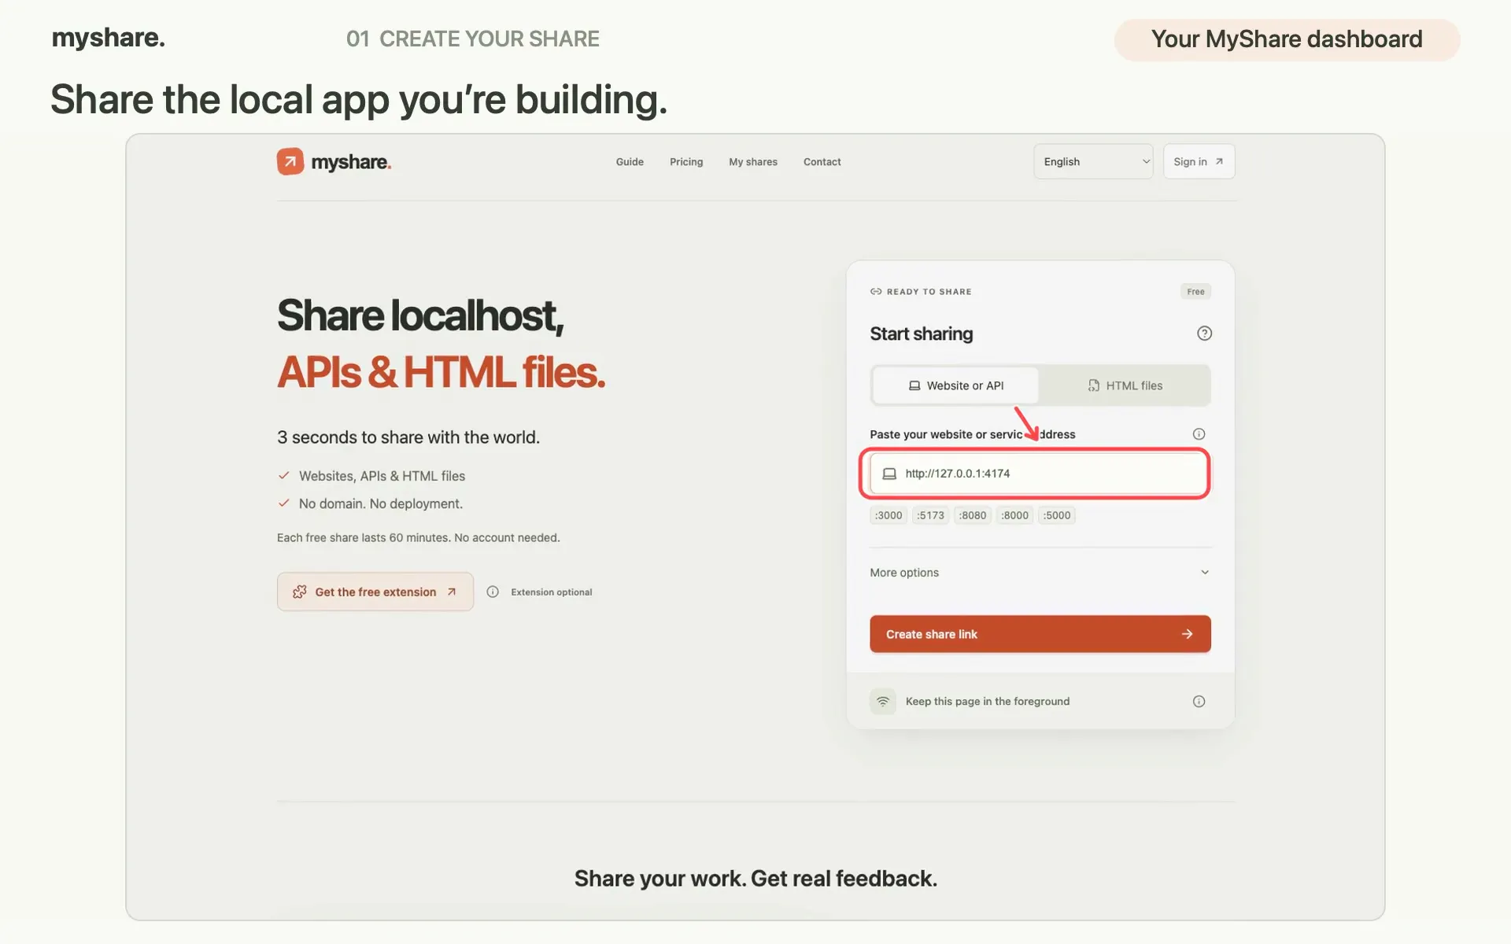Click the 'Start sharing' heading
Screen dimensions: 1511x944
(x=922, y=334)
